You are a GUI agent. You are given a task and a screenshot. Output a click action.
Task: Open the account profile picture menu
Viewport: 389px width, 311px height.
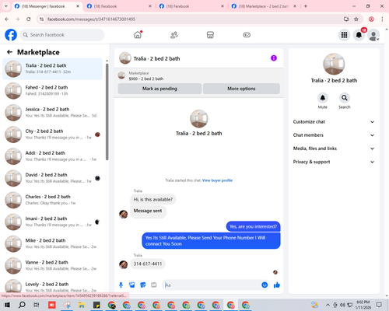[x=373, y=35]
